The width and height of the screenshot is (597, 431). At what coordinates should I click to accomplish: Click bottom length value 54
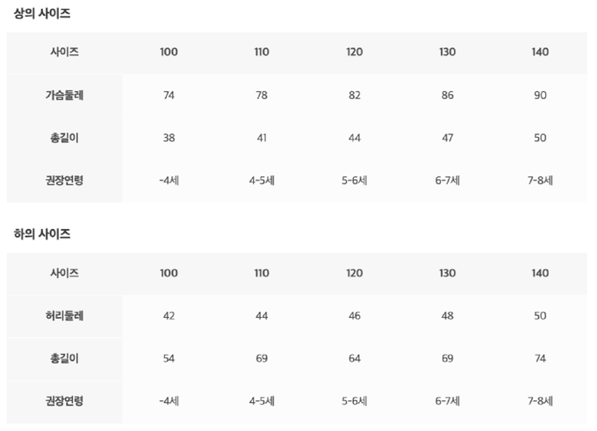point(169,358)
